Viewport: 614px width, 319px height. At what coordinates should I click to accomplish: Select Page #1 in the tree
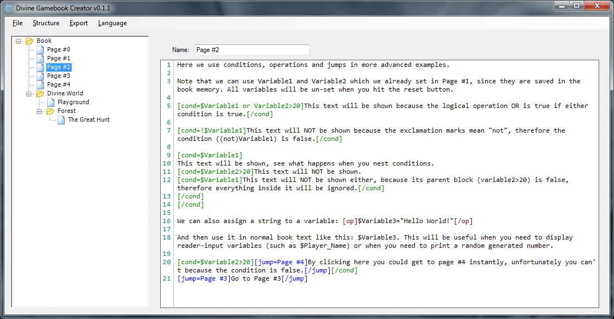(x=58, y=58)
